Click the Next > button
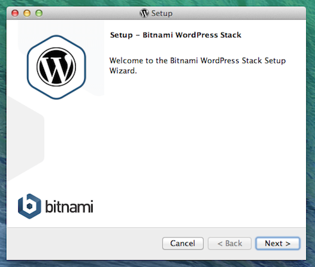The height and width of the screenshot is (267, 315). 278,243
